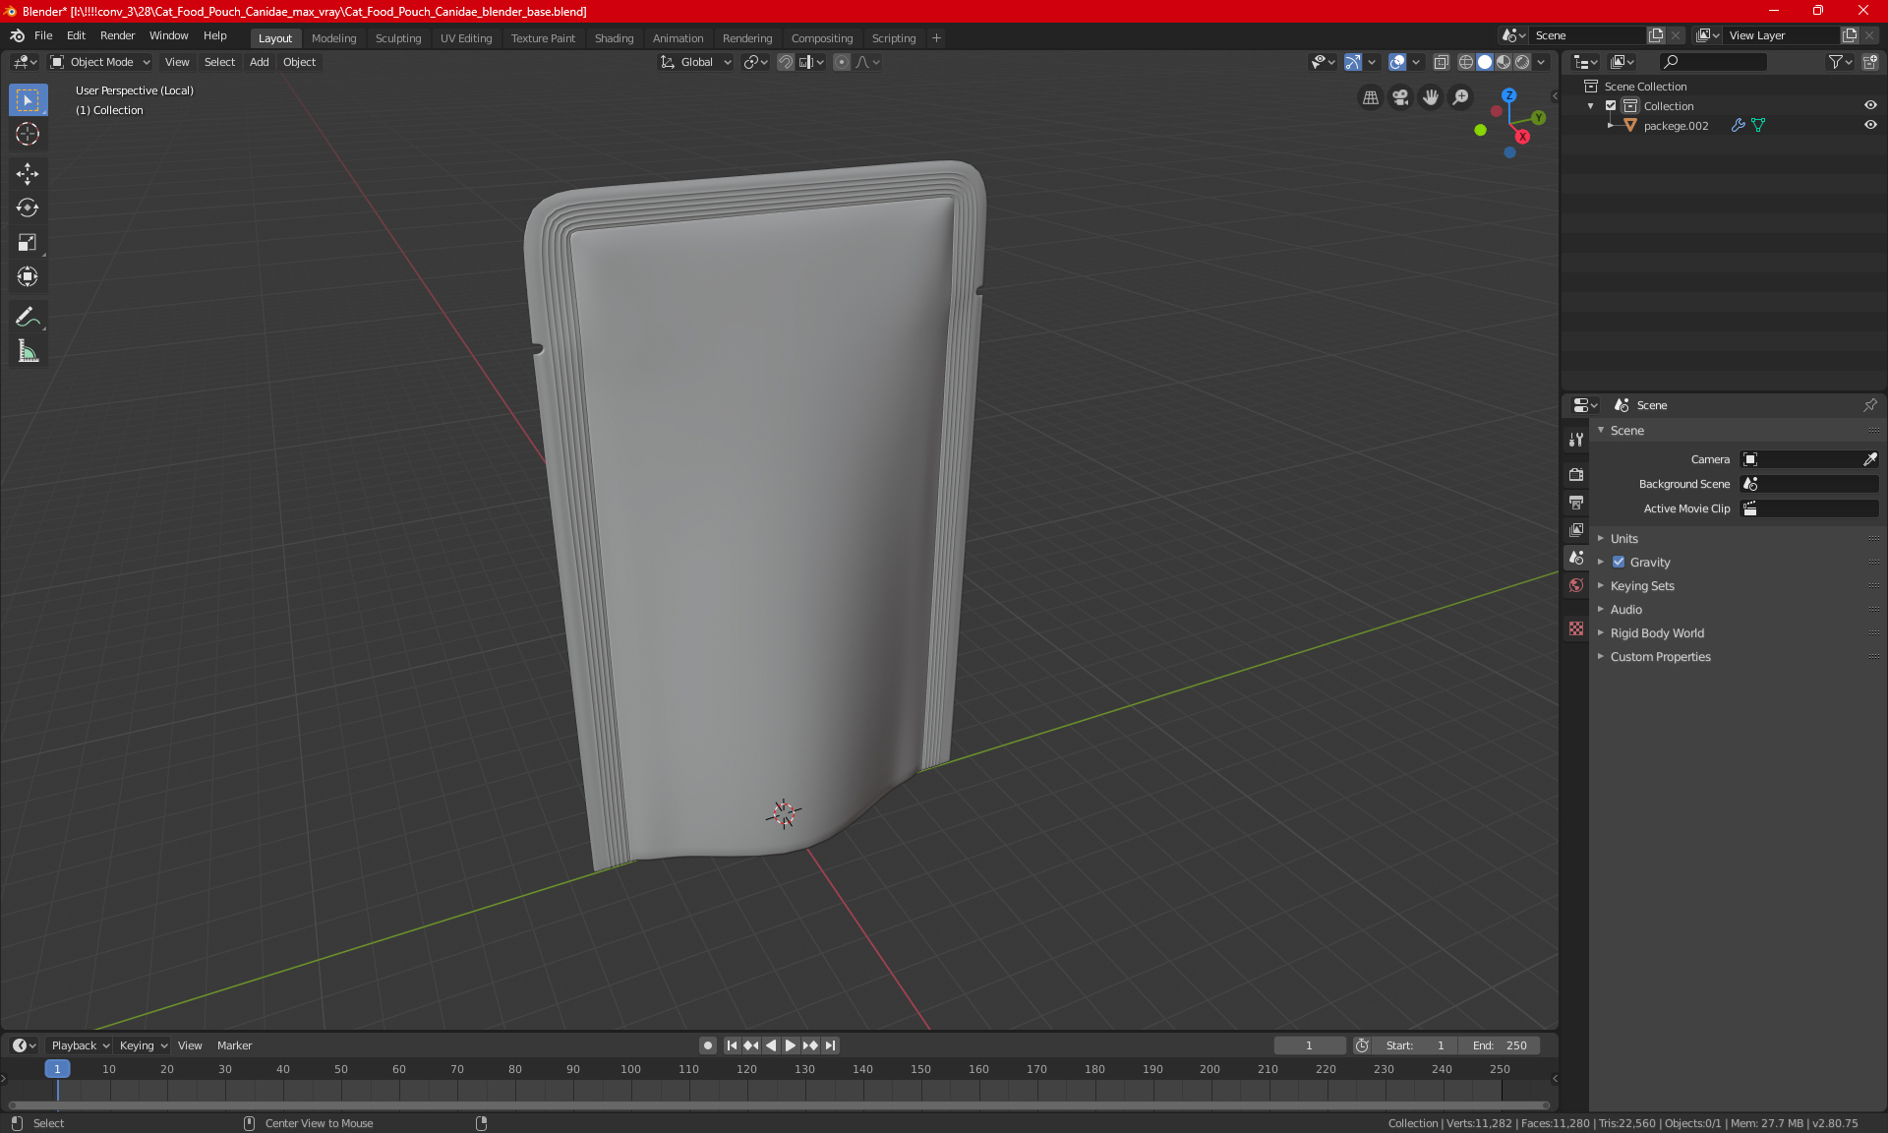Open the Render menu

[x=117, y=35]
